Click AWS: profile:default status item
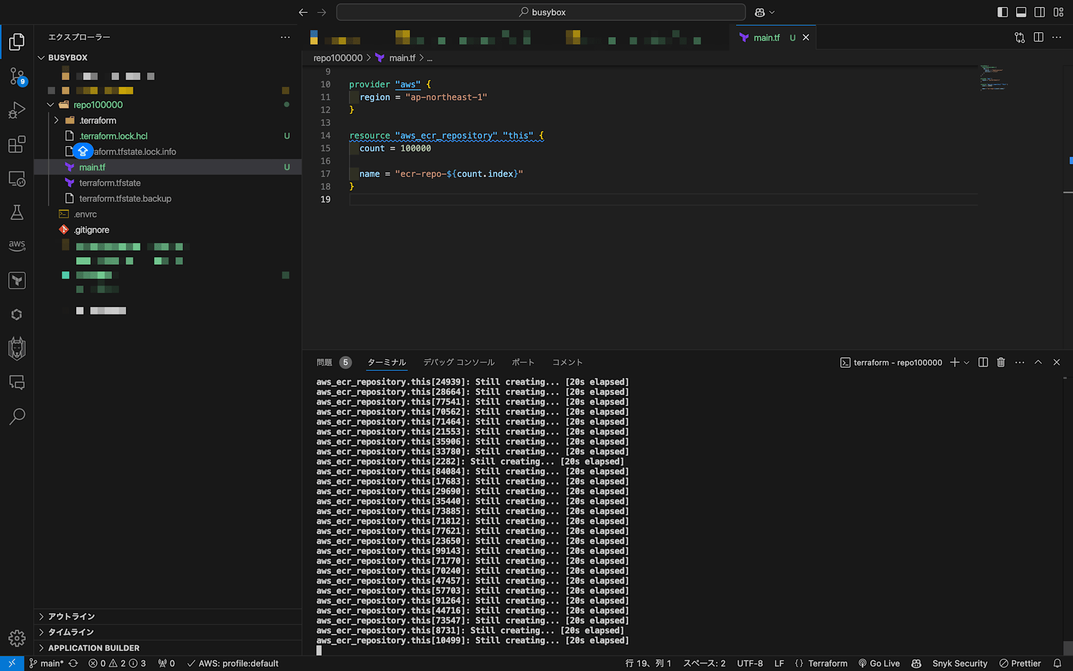 [232, 663]
